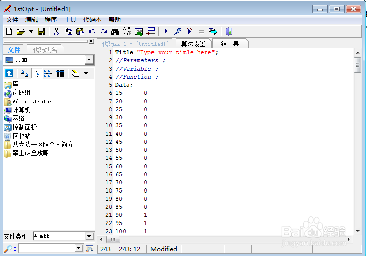Click the horizontal scrollbar right arrow

tap(349, 239)
